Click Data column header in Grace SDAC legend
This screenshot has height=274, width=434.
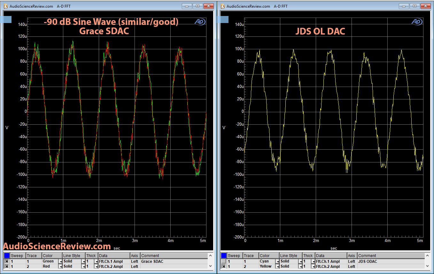114,255
